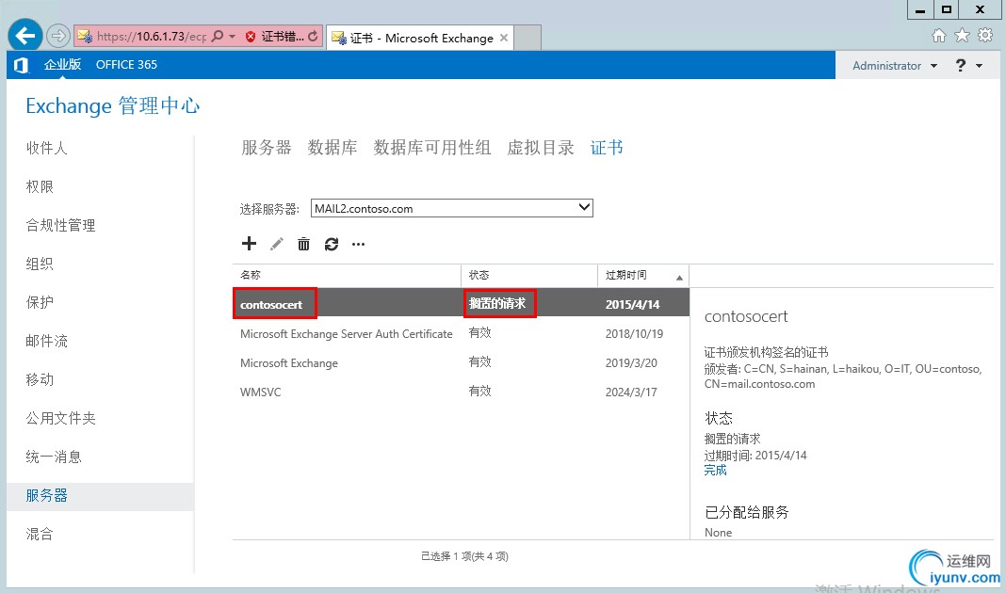Go back with the browser back arrow
This screenshot has height=593, width=1006.
[x=25, y=35]
